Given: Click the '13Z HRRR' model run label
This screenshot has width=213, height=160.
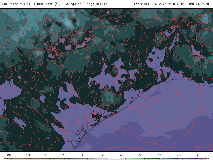Looking at the screenshot, I should click(141, 4).
